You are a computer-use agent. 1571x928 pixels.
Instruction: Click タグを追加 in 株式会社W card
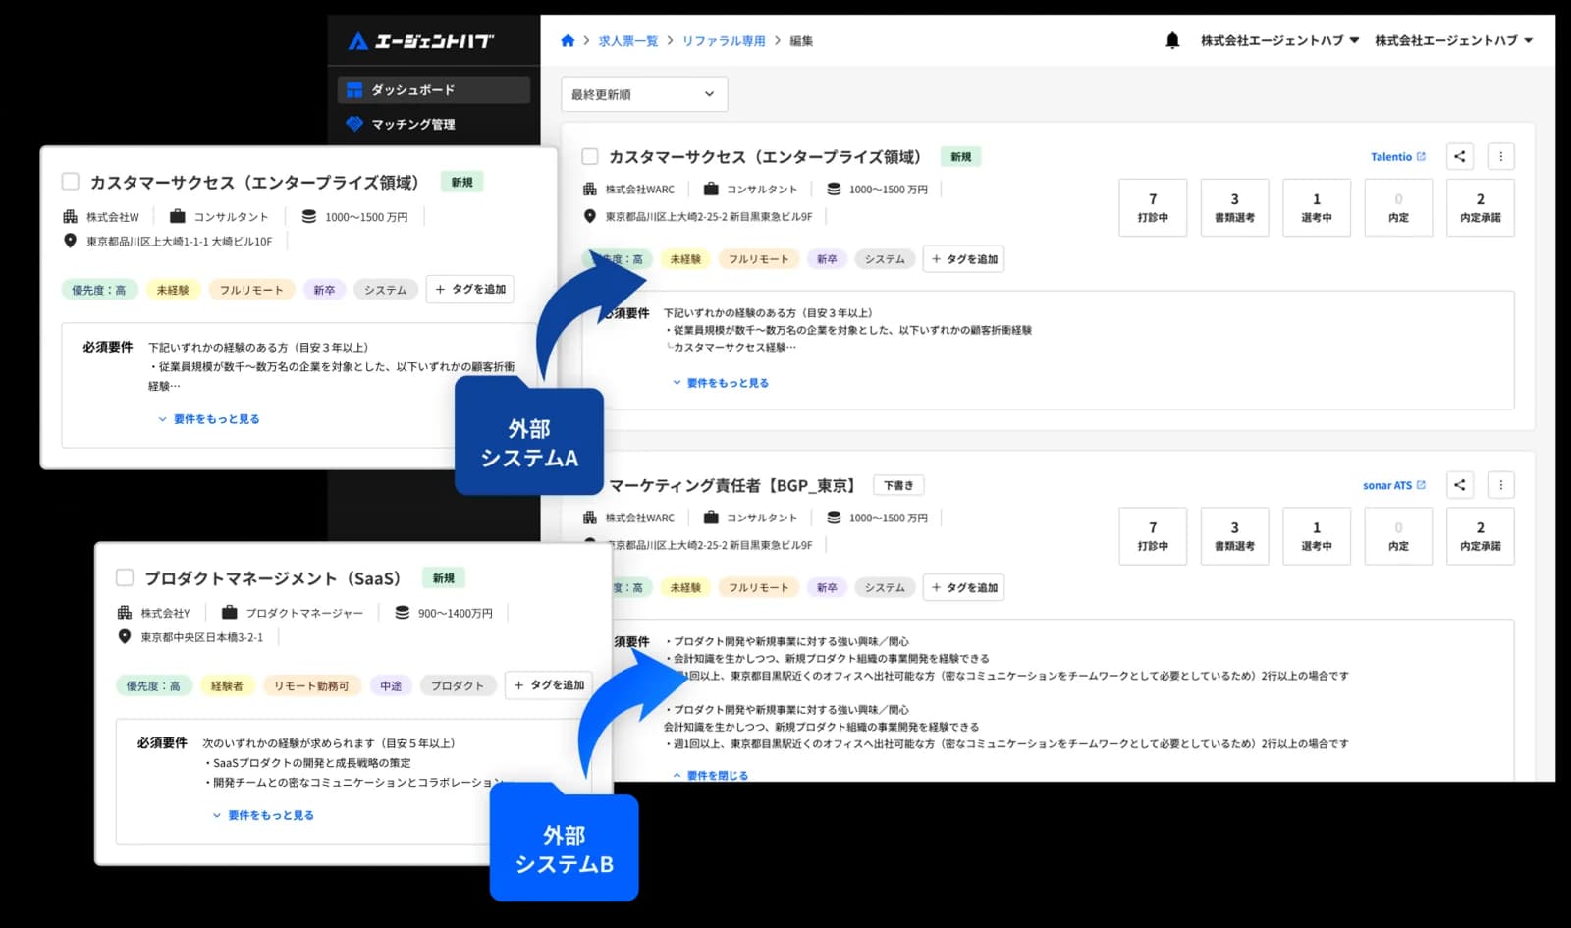pyautogui.click(x=470, y=289)
